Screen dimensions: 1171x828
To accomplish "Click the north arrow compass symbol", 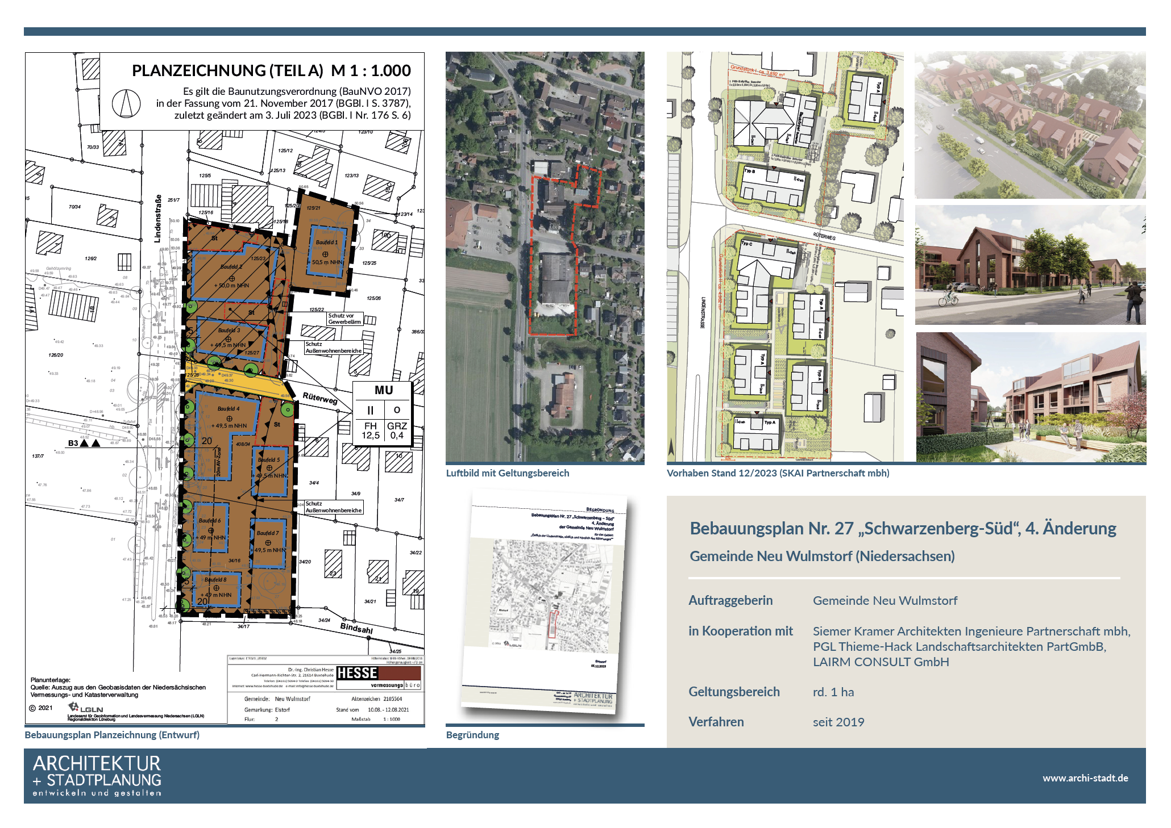I will (126, 104).
